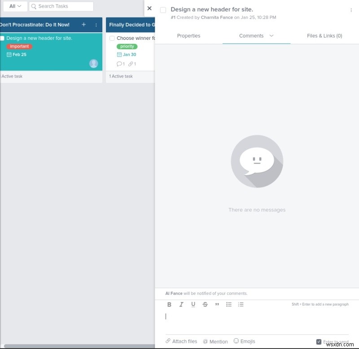Click creator name Charnita Fance
Image resolution: width=359 pixels, height=349 pixels.
pos(217,17)
